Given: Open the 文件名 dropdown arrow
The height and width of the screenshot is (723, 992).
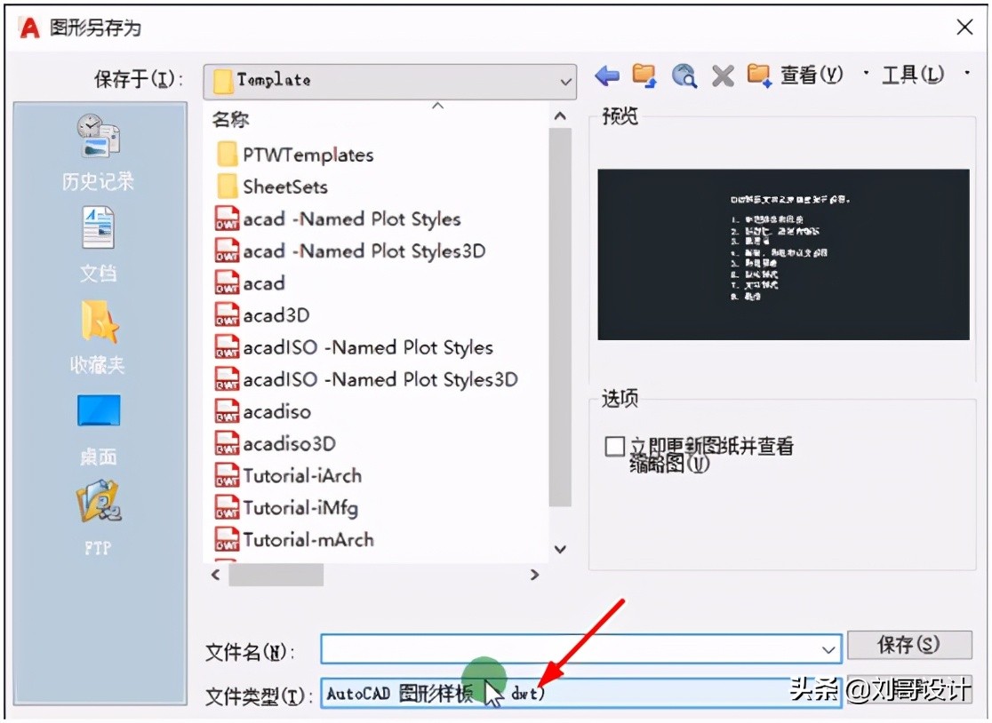Looking at the screenshot, I should click(830, 648).
